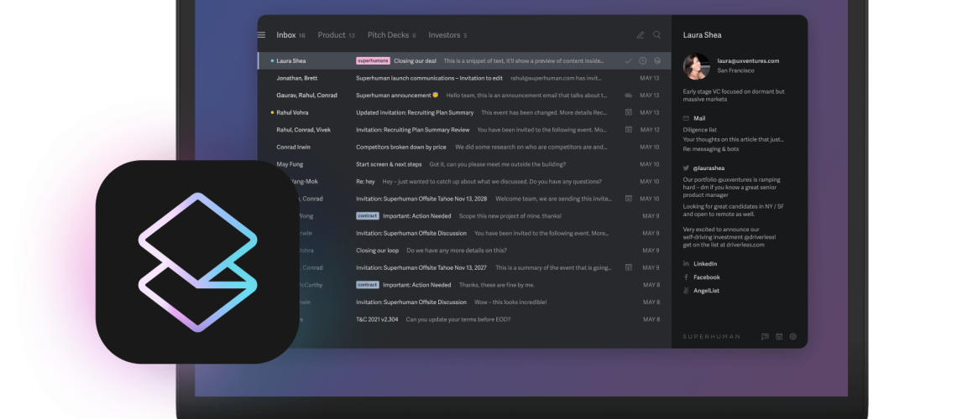The image size is (957, 419).
Task: Select sender Jonathan, Brett
Action: pos(296,78)
